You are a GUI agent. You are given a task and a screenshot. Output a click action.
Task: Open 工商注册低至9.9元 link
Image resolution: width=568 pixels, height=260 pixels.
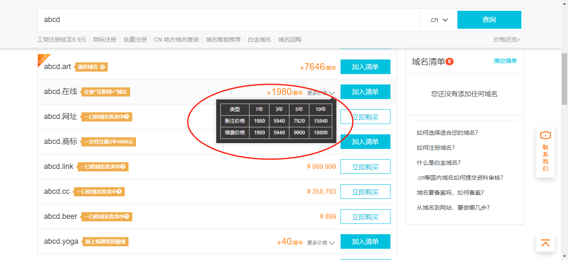pyautogui.click(x=62, y=40)
